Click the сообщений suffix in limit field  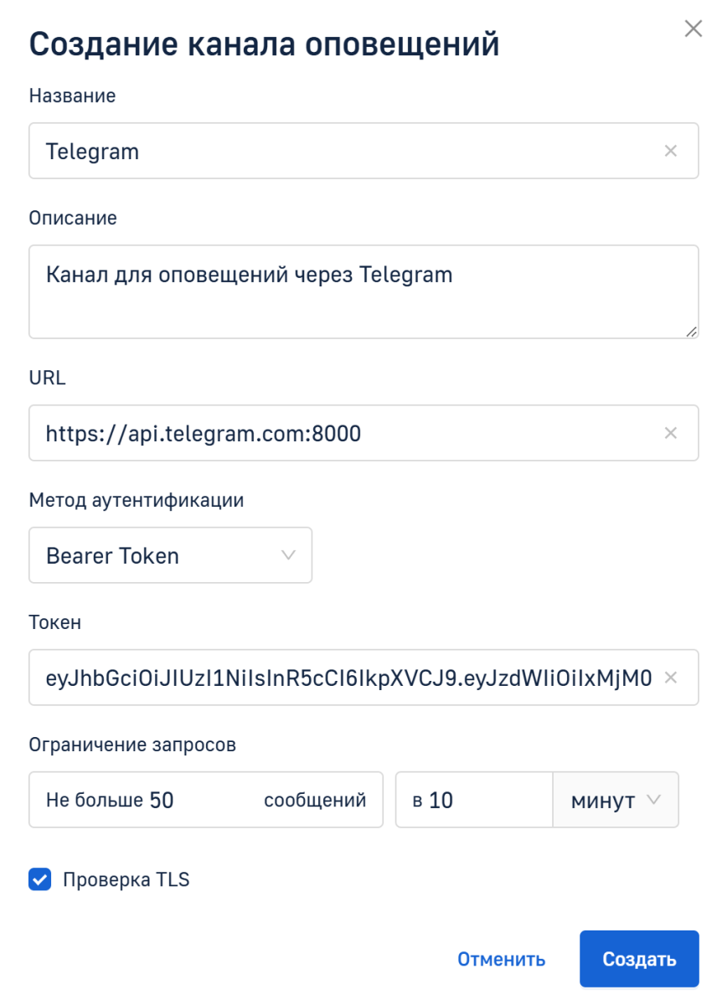pyautogui.click(x=315, y=800)
